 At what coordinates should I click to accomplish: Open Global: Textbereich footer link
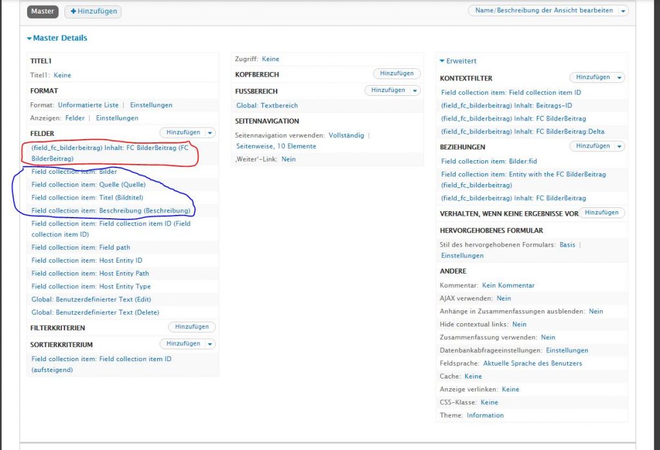267,106
